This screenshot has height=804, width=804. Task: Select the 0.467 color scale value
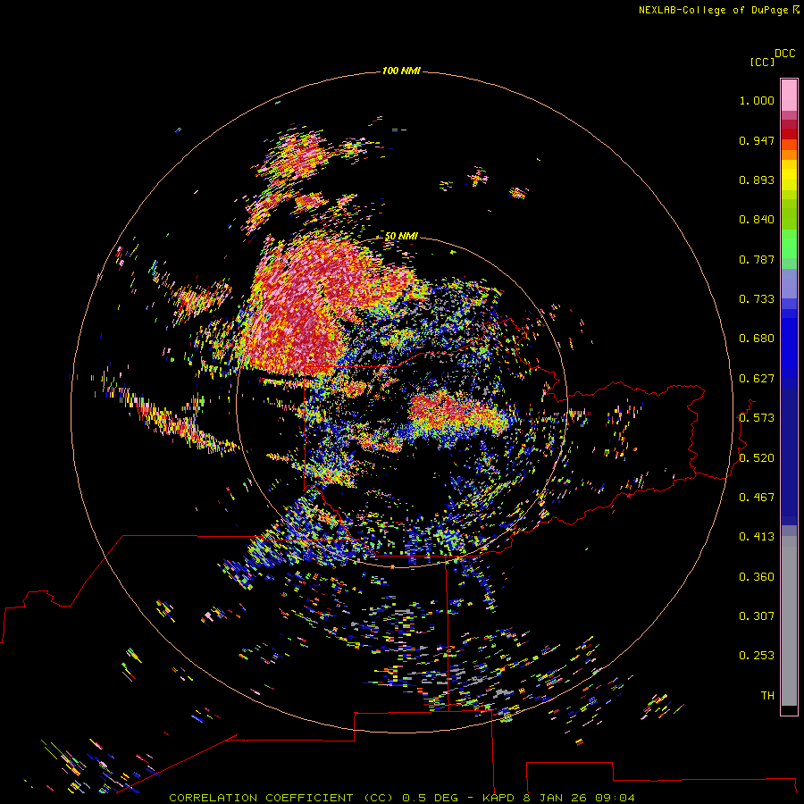(x=757, y=498)
